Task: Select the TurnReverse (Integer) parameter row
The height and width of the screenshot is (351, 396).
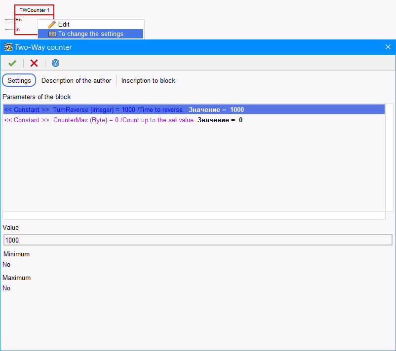Action: pyautogui.click(x=123, y=109)
